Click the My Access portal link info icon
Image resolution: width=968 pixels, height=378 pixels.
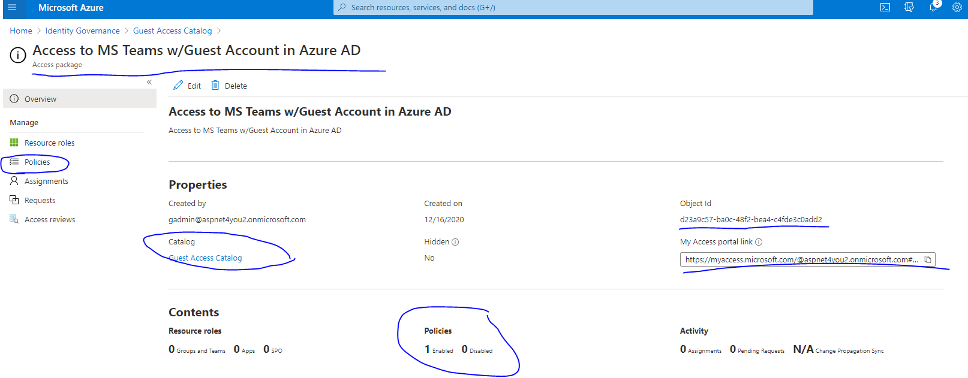(759, 242)
